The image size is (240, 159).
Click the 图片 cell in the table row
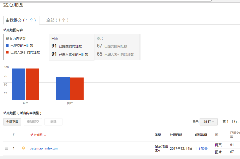tap(218, 152)
